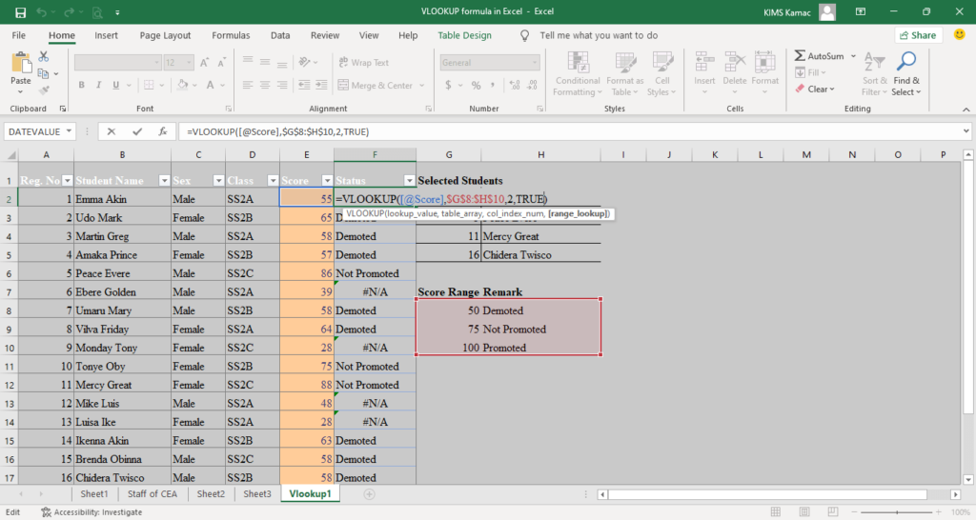Click inside the formula bar text
Viewport: 976px width, 520px height.
coord(277,131)
